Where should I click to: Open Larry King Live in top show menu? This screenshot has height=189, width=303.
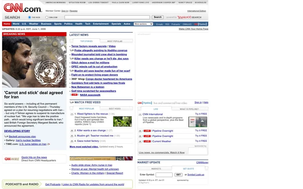pyautogui.click(x=140, y=3)
